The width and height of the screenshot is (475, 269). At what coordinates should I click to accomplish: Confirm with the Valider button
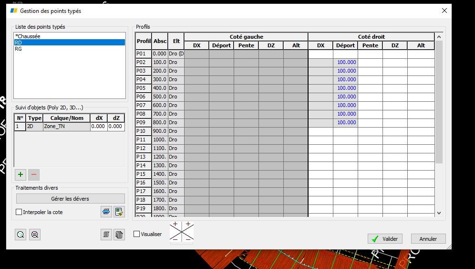point(385,239)
